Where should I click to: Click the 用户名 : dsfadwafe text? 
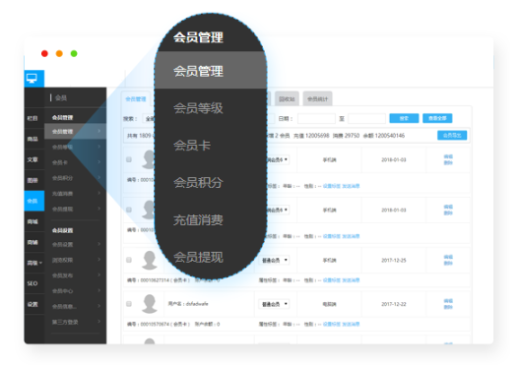188,304
